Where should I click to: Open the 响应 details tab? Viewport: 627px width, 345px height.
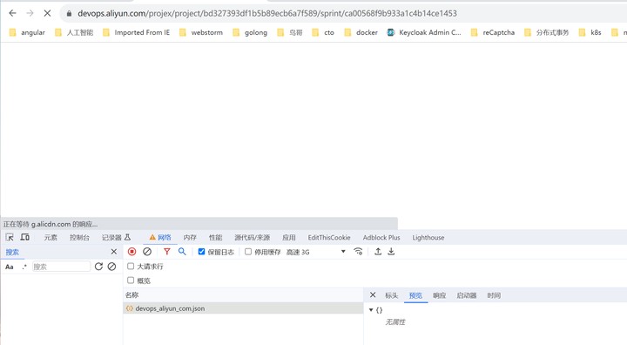[x=439, y=295]
